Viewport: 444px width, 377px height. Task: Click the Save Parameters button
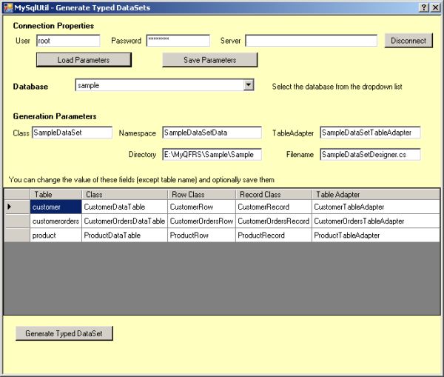click(x=210, y=60)
